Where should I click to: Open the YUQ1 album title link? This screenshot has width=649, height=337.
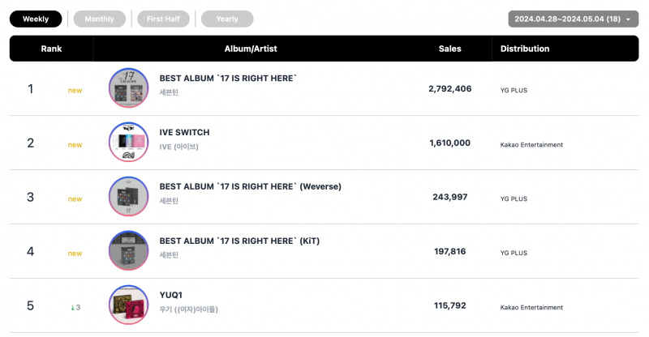(x=171, y=295)
